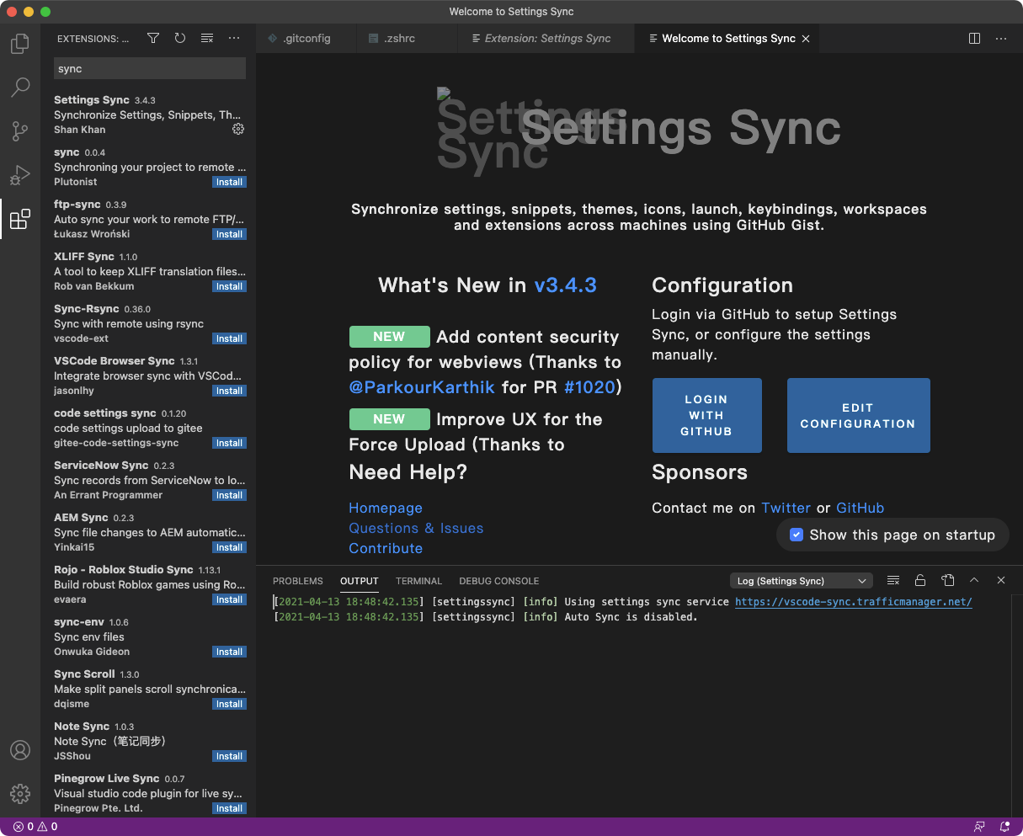This screenshot has width=1023, height=836.
Task: Install the ServiceNow Sync extension
Action: pos(229,495)
